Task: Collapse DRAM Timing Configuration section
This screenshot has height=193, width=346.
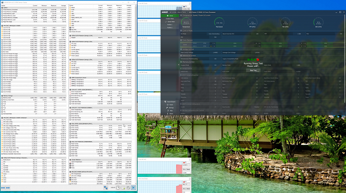Action: 181,75
